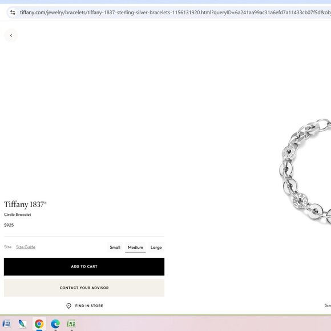
Task: Open Microsoft Edge from the taskbar
Action: 55,324
